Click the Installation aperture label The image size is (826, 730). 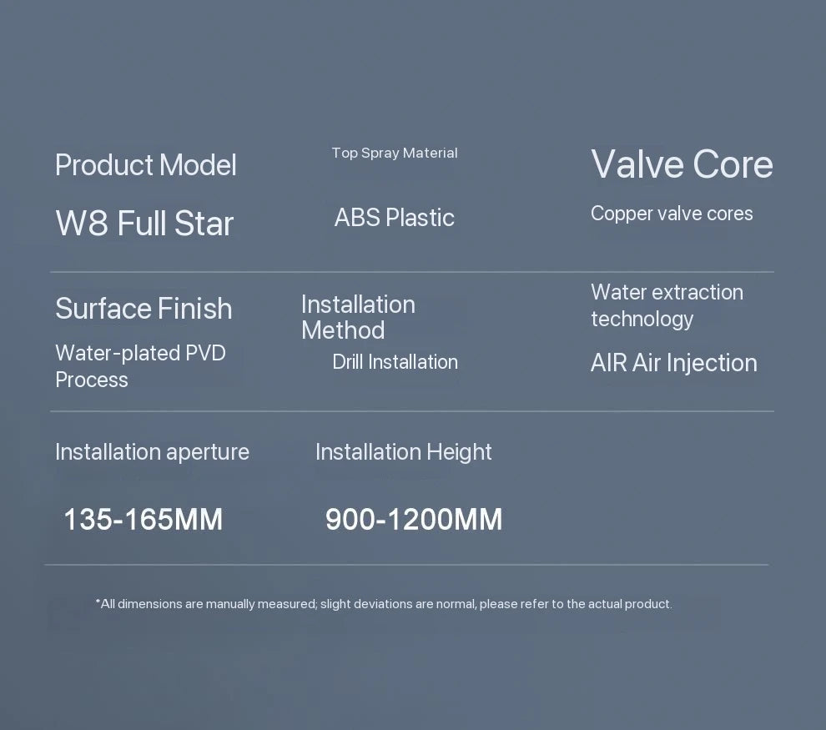[152, 452]
